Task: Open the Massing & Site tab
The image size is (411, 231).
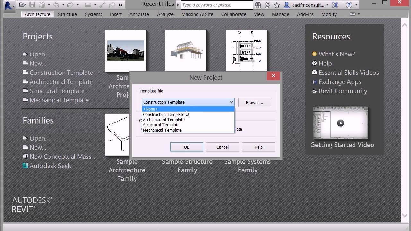Action: coord(197,14)
